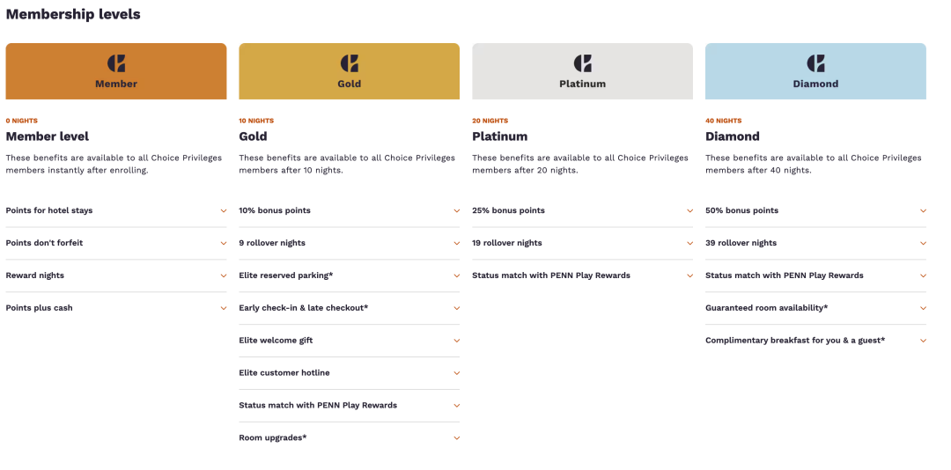The image size is (951, 470).
Task: Click the Member level heading
Action: pyautogui.click(x=48, y=136)
